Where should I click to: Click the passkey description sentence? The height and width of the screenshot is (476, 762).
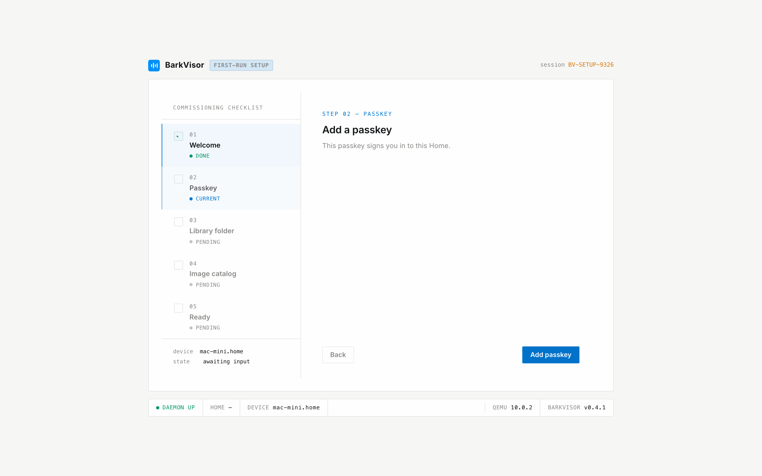click(x=386, y=146)
